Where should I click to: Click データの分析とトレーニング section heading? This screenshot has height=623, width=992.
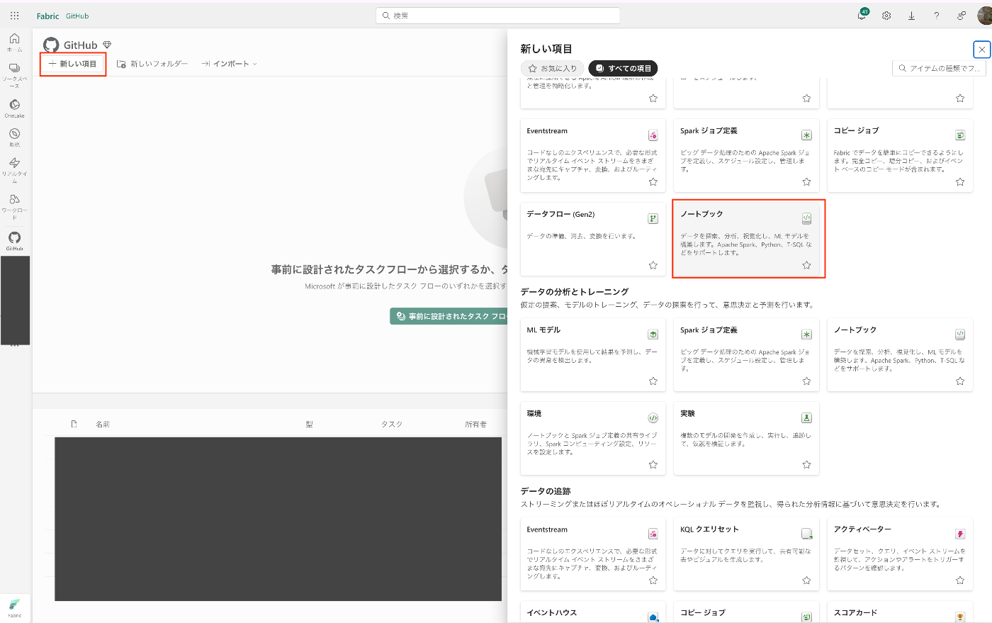575,292
